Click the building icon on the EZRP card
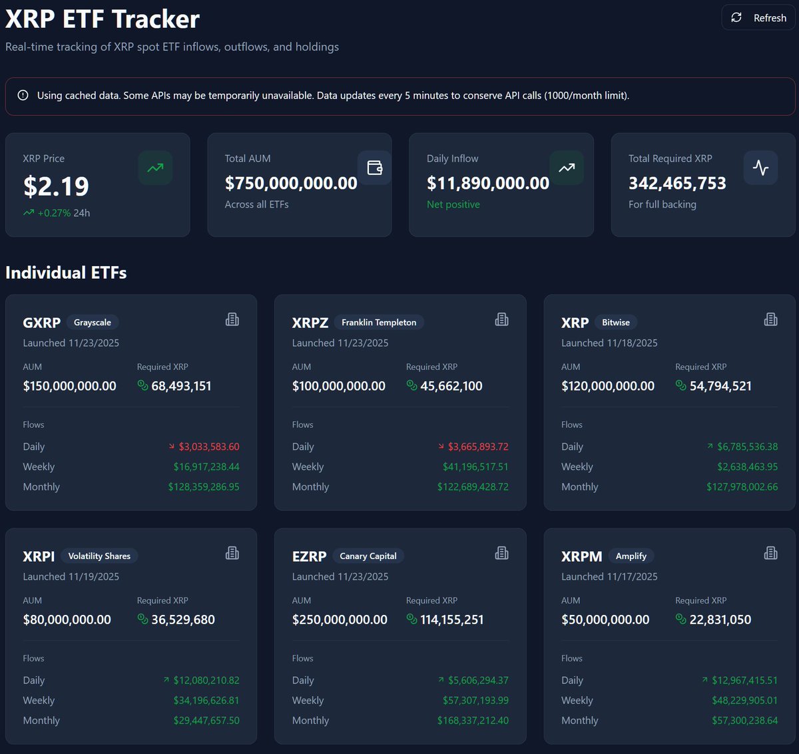Image resolution: width=799 pixels, height=754 pixels. tap(501, 553)
